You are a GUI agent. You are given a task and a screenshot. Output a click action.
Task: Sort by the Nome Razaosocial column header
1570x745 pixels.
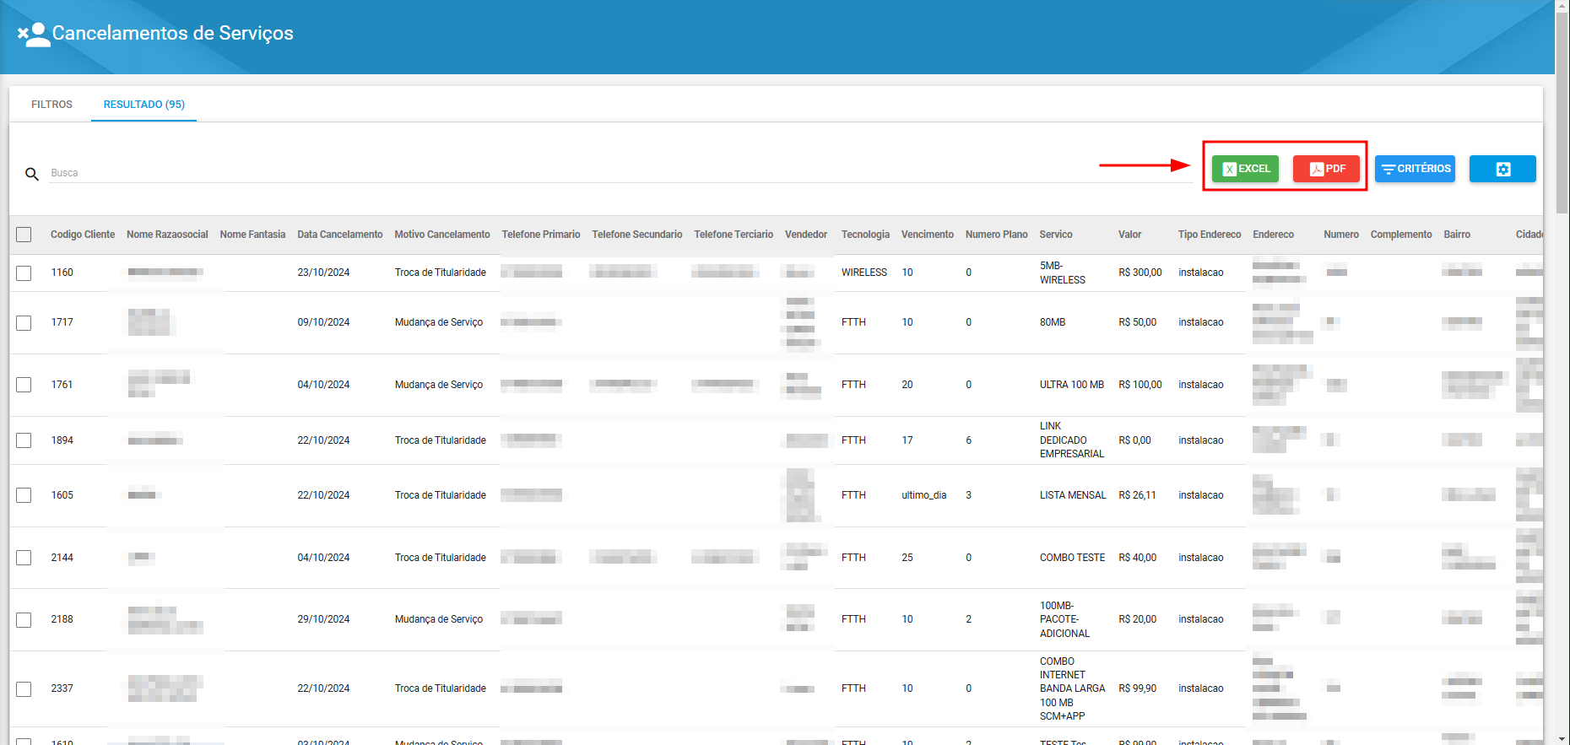click(167, 235)
